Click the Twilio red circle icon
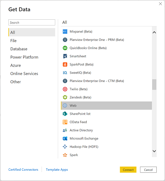 (x=65, y=89)
